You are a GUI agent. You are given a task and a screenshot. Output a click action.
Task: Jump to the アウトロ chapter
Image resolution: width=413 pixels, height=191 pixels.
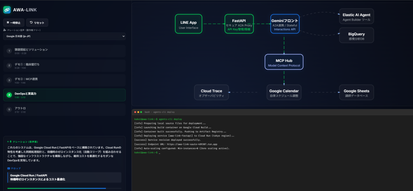click(65, 109)
